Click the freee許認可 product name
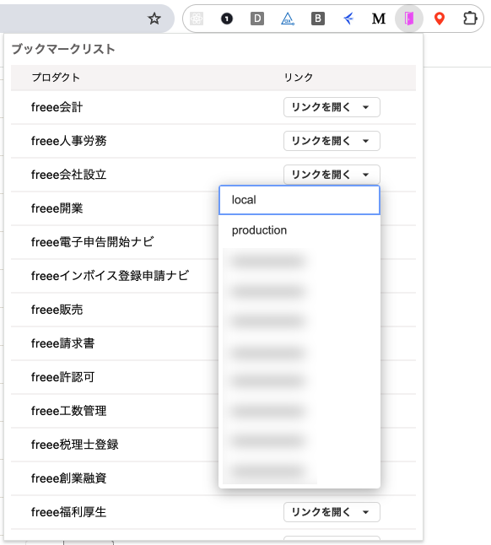Image resolution: width=491 pixels, height=545 pixels. (x=63, y=377)
